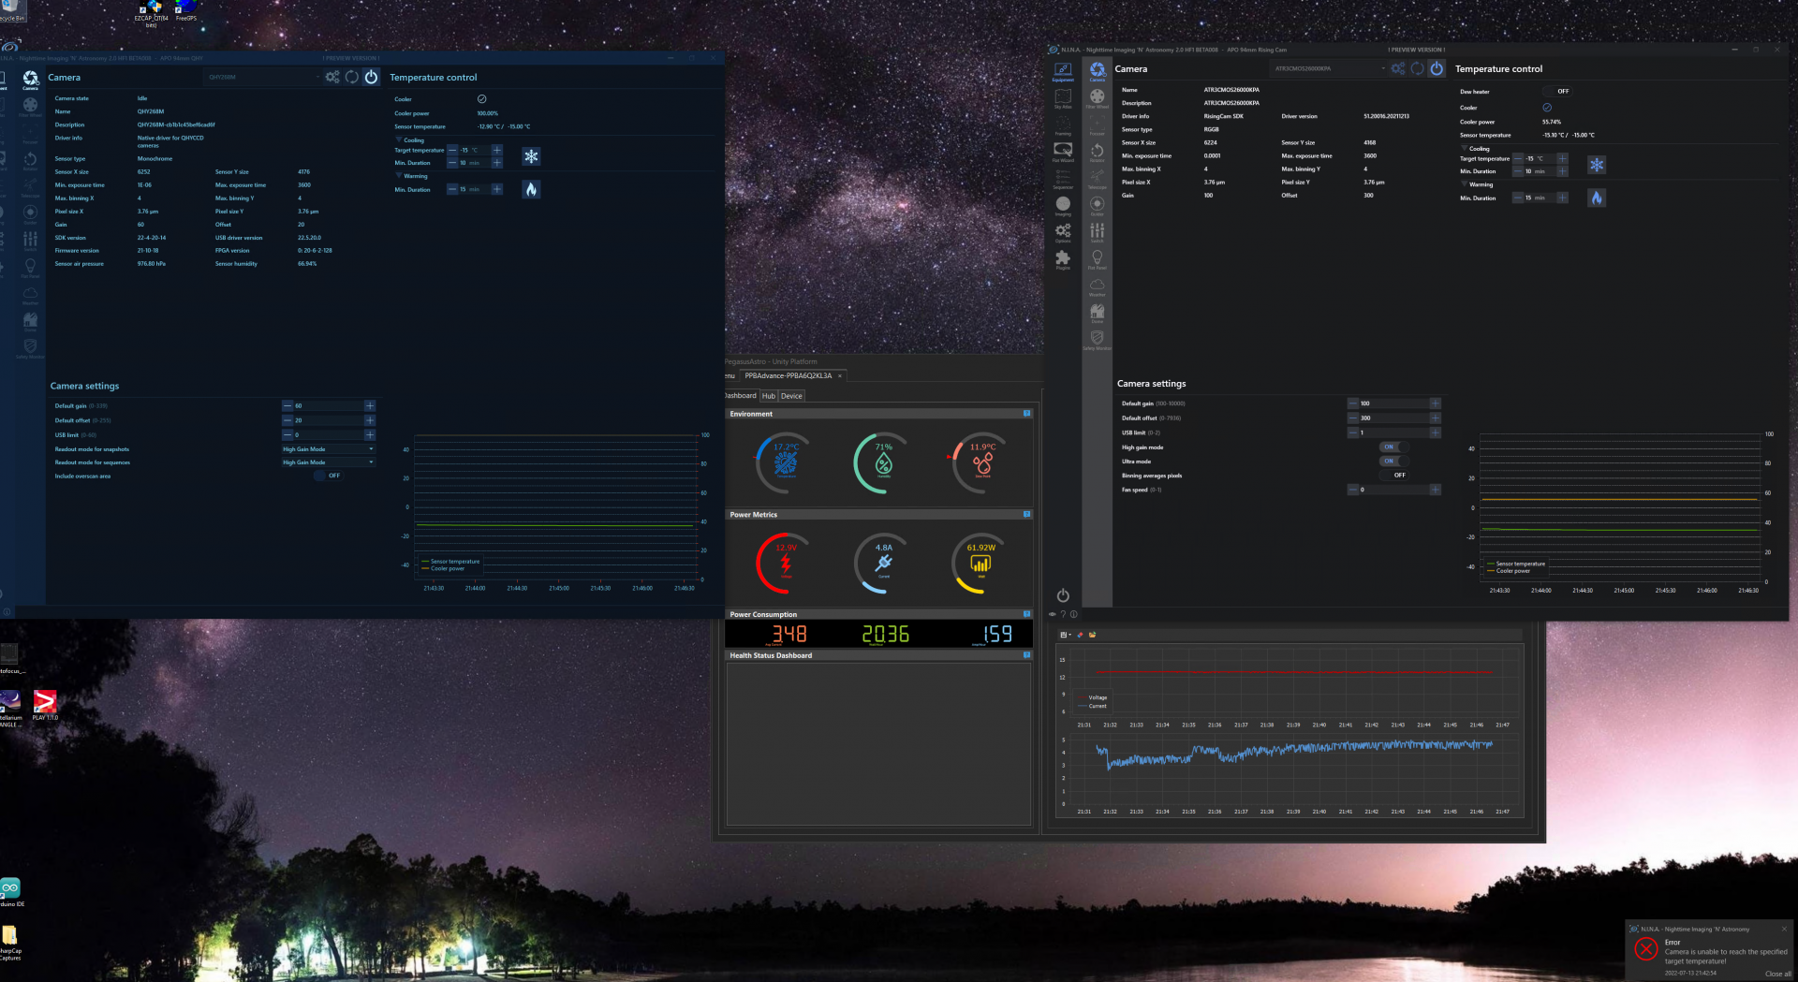Disconnect QHY268M camera with power button
This screenshot has width=1798, height=982.
[x=371, y=77]
